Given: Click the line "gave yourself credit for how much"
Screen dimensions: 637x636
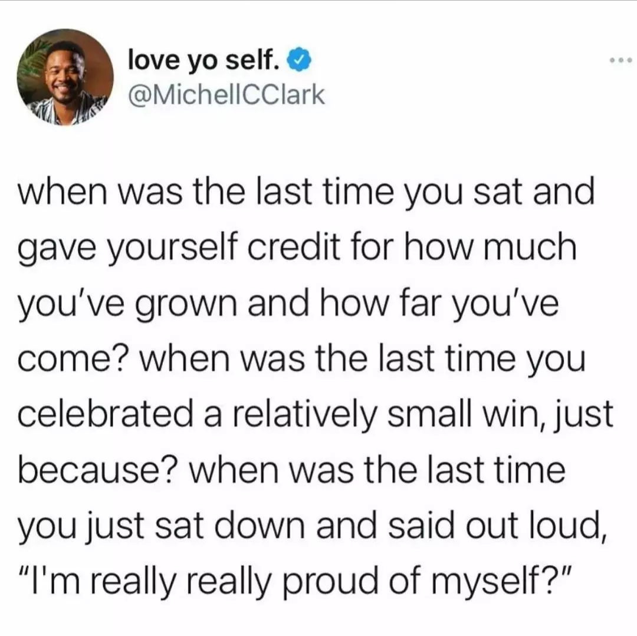Looking at the screenshot, I should click(x=298, y=249).
